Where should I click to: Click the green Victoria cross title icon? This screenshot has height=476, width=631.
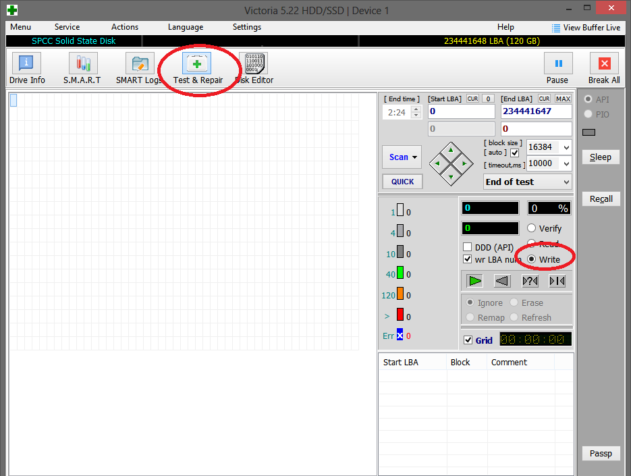click(12, 10)
